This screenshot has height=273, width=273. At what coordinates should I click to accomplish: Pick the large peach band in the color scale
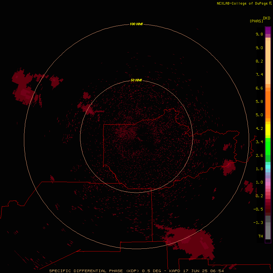click(268, 62)
